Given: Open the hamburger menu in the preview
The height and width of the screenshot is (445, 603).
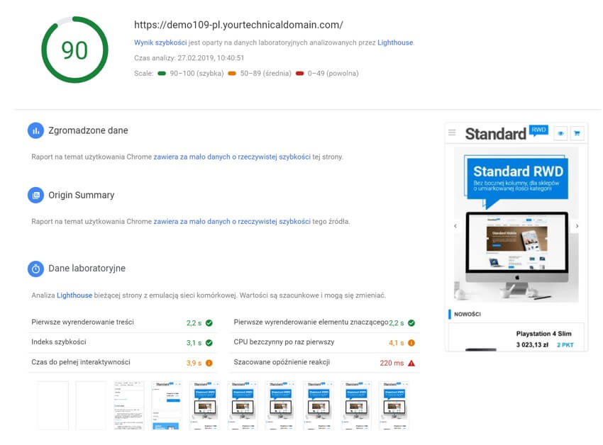Looking at the screenshot, I should 452,133.
